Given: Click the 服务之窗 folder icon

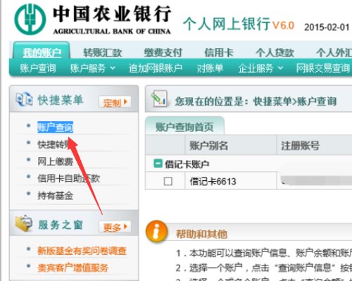Looking at the screenshot, I should pos(23,223).
